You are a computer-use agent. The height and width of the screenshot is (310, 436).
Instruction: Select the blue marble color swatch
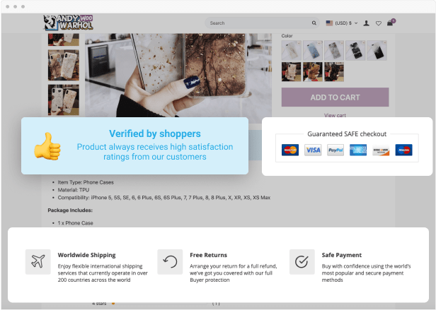coord(313,51)
